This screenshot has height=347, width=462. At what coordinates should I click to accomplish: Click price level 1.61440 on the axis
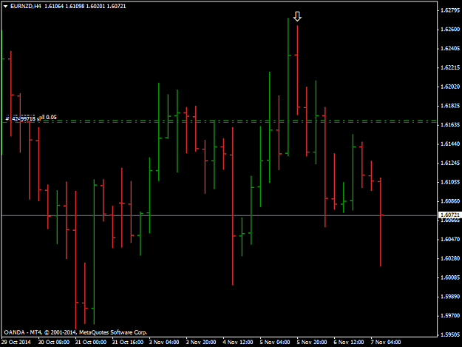(x=450, y=144)
